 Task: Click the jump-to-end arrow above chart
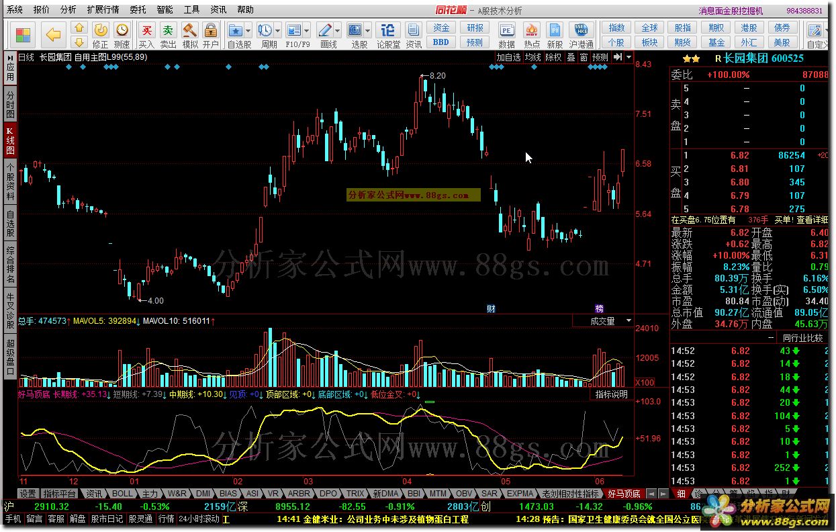(618, 57)
